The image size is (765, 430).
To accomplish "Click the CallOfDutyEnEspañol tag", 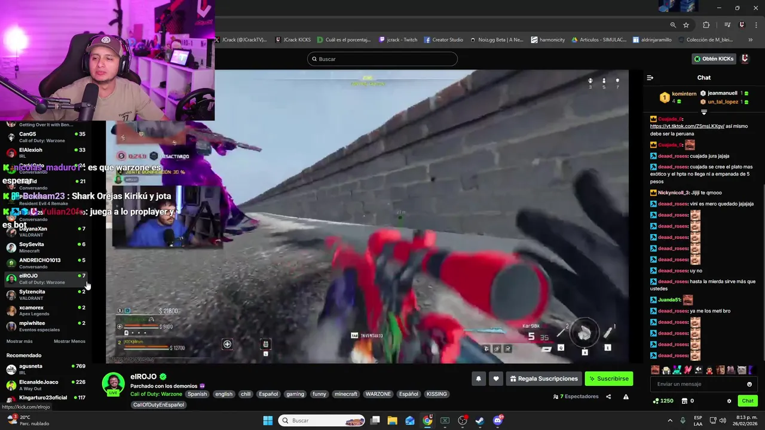I will coord(158,405).
